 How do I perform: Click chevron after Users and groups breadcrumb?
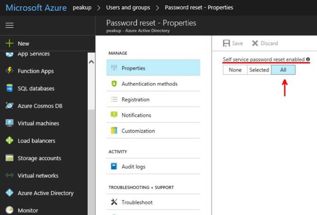coord(158,8)
